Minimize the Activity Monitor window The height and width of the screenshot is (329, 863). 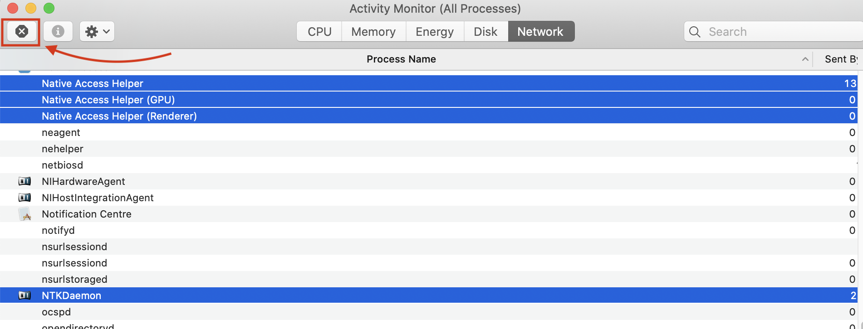[31, 8]
